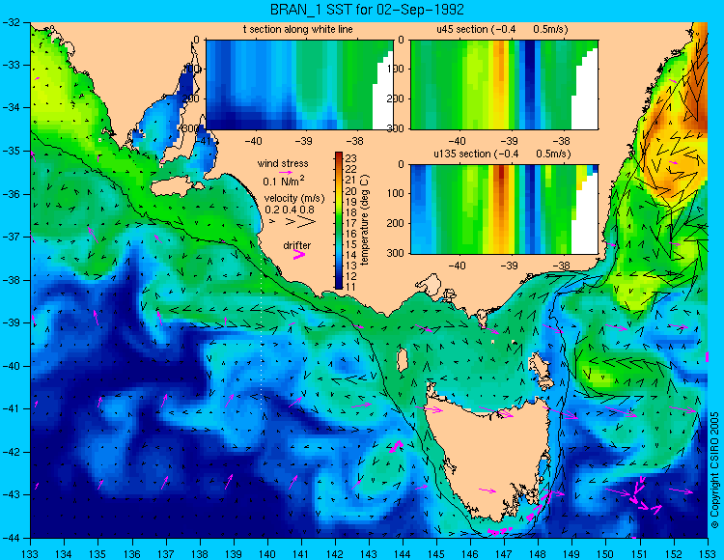724x560 pixels.
Task: Click value 14 on the temperature scale
Action: pyautogui.click(x=351, y=255)
